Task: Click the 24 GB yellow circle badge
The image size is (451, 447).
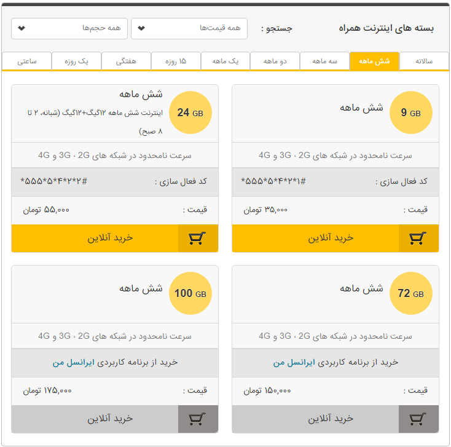Action: click(190, 113)
